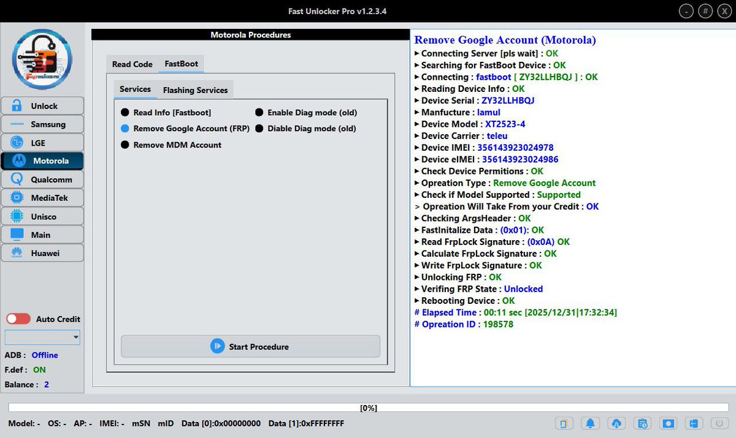Click the Check if Model Supported line

pyautogui.click(x=497, y=195)
